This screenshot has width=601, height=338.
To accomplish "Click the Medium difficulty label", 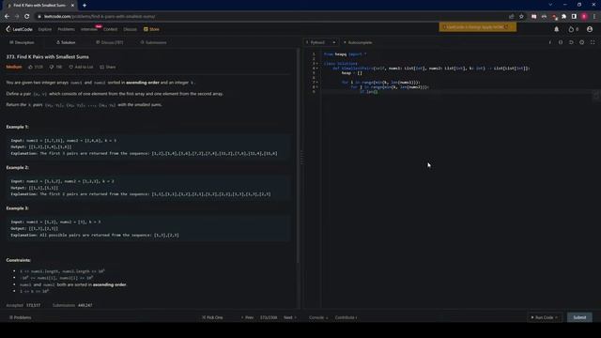I will point(14,67).
